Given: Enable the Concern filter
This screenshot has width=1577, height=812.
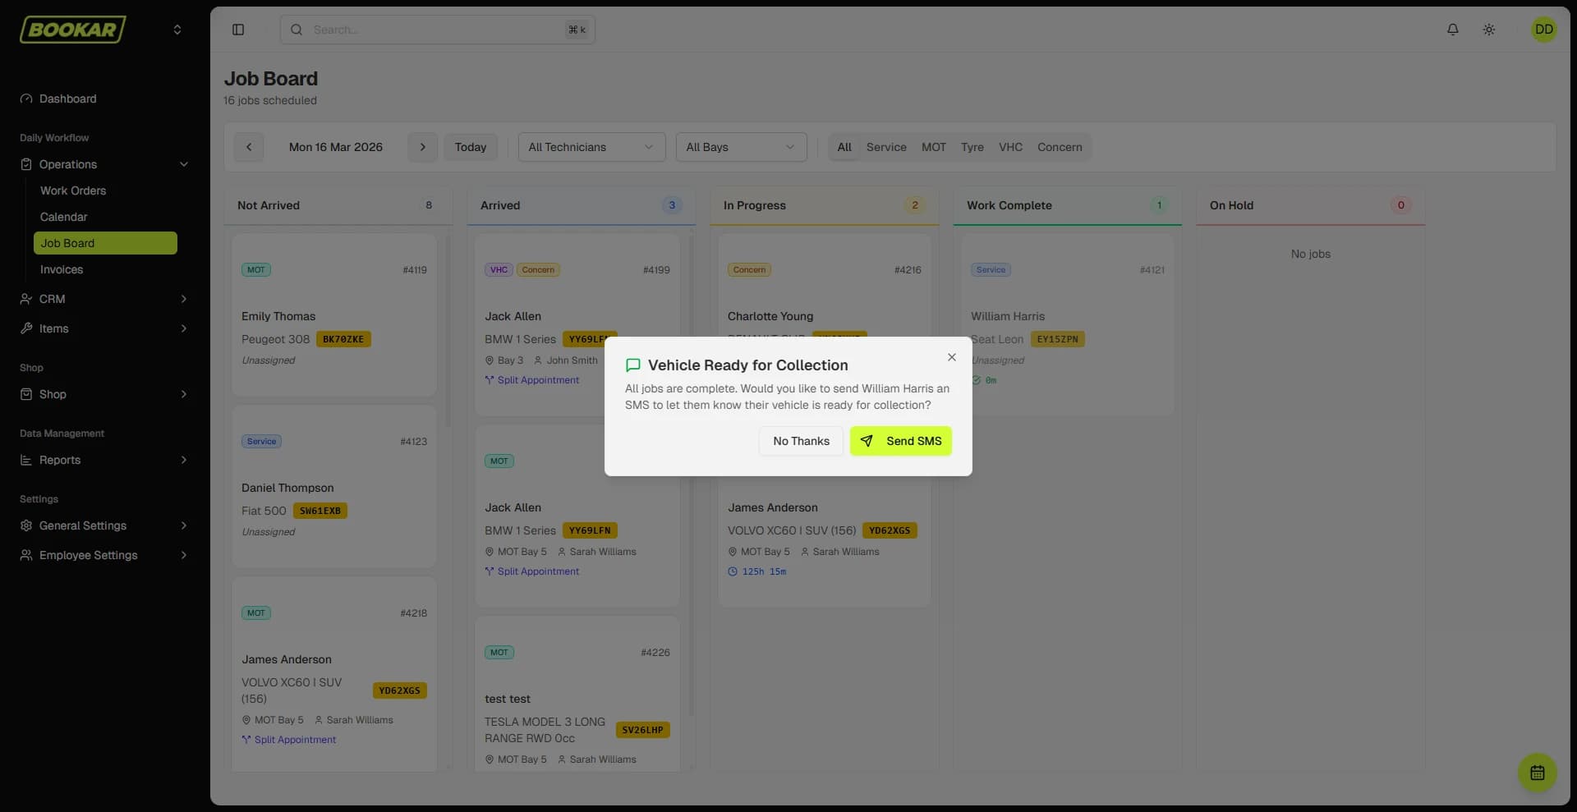Looking at the screenshot, I should click(x=1060, y=147).
